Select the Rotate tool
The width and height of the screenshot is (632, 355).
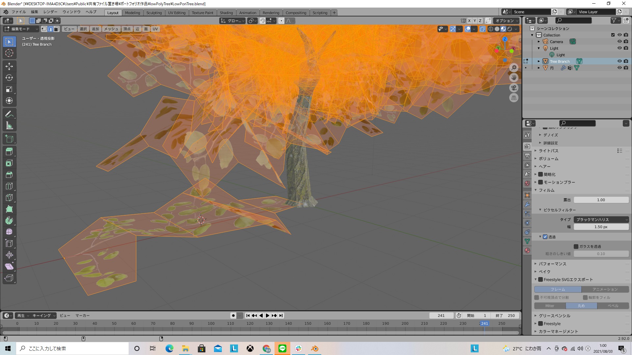[x=9, y=78]
